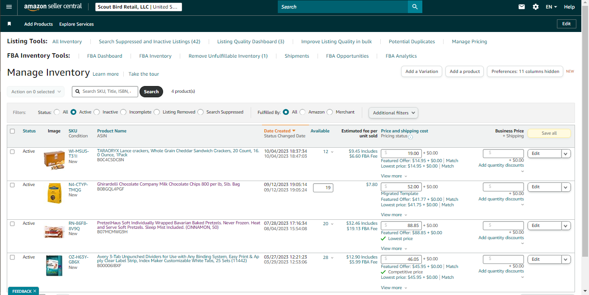Screen dimensions: 589x295
Task: Click the available quantity field showing 19
Action: [323, 188]
